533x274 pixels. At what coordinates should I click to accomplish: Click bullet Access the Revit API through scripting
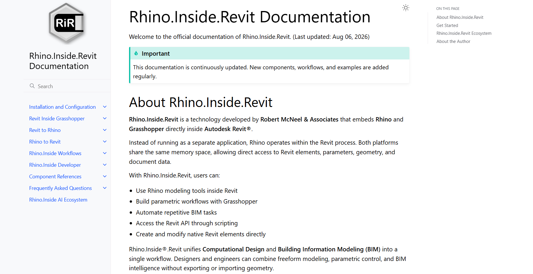coord(187,223)
